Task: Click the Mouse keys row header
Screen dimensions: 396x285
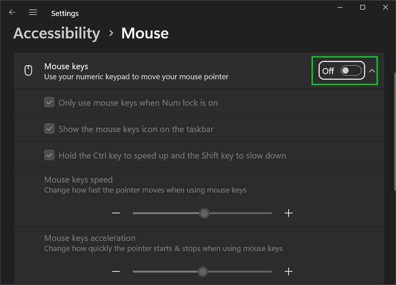Action: pyautogui.click(x=66, y=66)
